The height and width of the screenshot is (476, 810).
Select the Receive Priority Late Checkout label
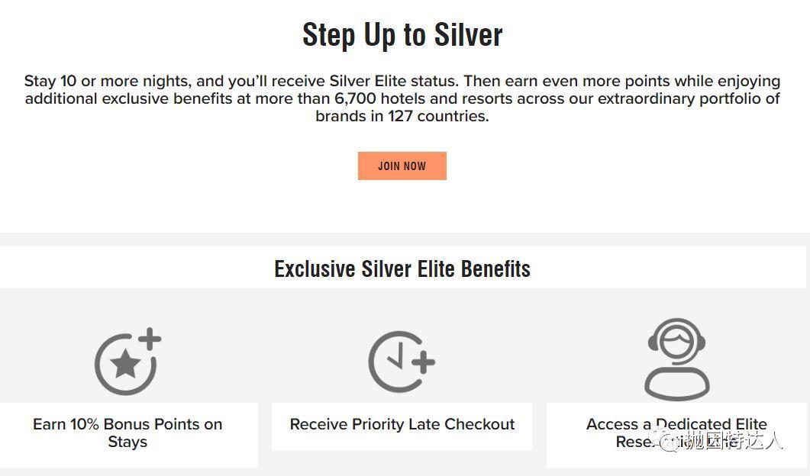[x=402, y=424]
